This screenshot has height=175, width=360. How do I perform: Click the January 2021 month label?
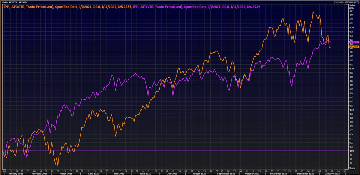pyautogui.click(x=15, y=174)
